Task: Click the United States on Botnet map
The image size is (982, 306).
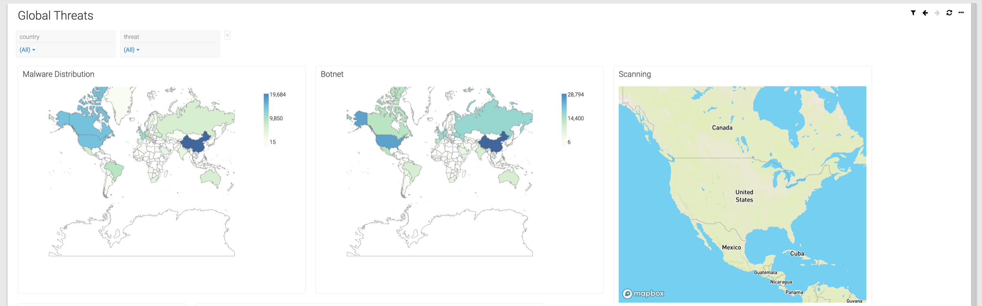Action: point(389,141)
